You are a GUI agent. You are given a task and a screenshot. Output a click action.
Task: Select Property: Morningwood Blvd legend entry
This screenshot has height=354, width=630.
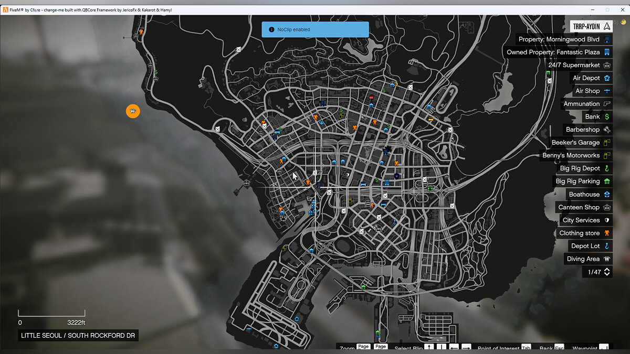tap(559, 39)
